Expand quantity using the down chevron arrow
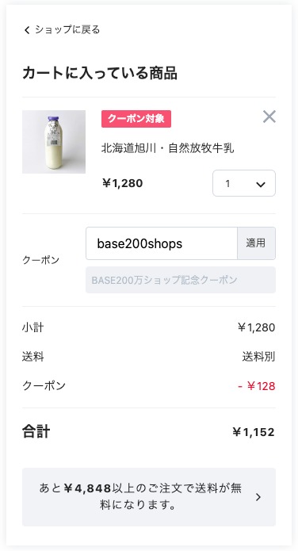The height and width of the screenshot is (551, 298). coord(261,184)
